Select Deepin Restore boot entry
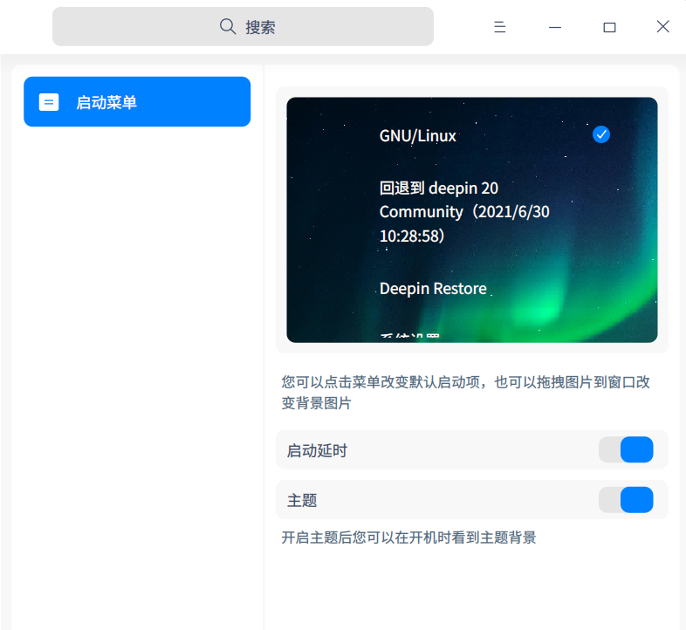Screen dimensions: 686x630 click(433, 288)
